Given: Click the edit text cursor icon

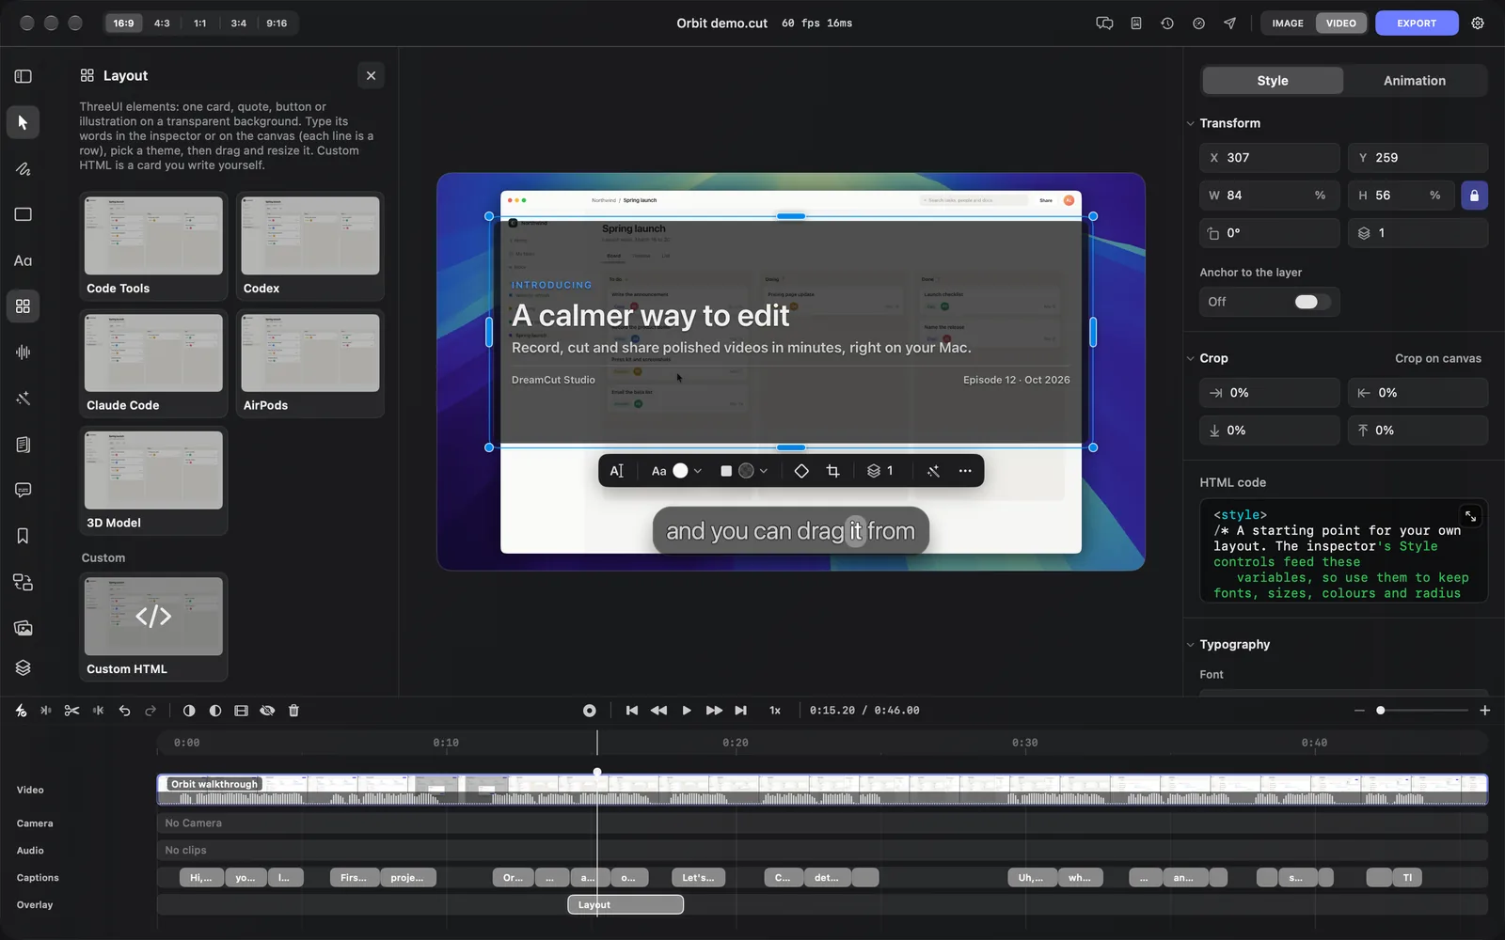Looking at the screenshot, I should point(616,471).
